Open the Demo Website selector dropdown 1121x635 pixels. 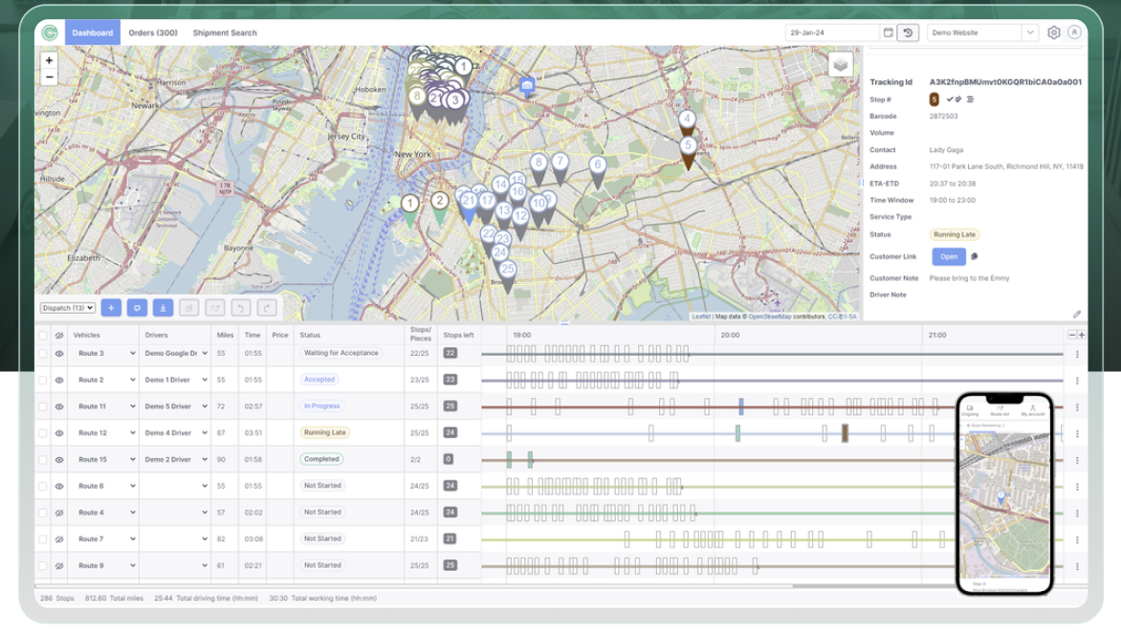pos(1029,32)
